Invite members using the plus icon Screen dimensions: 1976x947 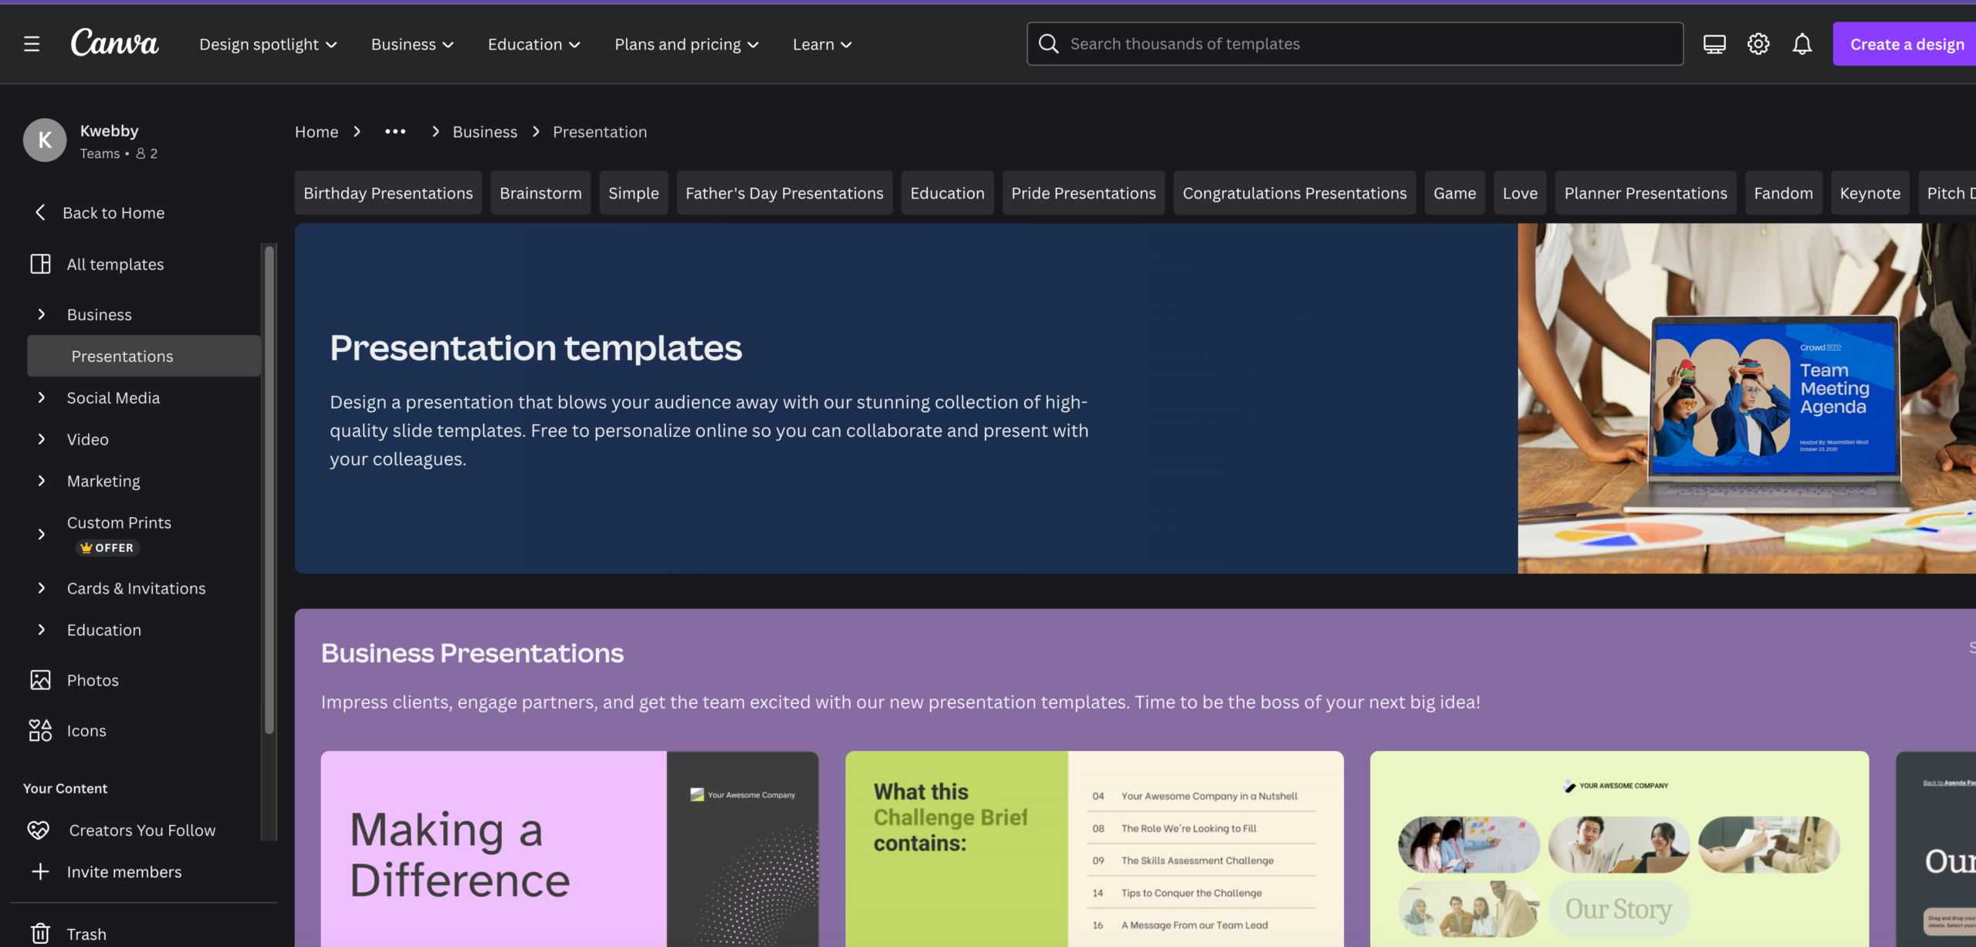(x=40, y=871)
